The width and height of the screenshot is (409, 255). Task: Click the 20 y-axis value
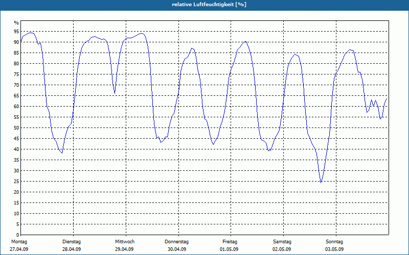coord(16,192)
